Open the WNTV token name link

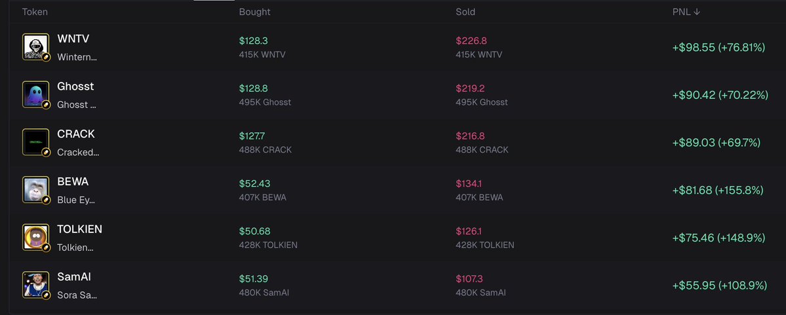coord(73,39)
